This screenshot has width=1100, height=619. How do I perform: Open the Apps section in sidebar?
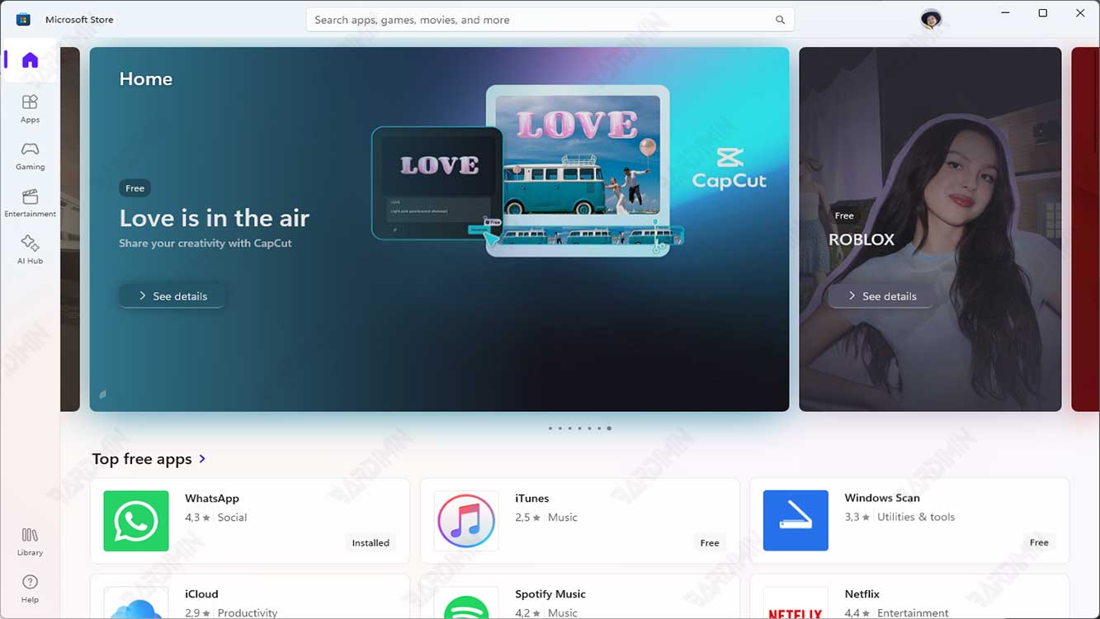click(30, 108)
